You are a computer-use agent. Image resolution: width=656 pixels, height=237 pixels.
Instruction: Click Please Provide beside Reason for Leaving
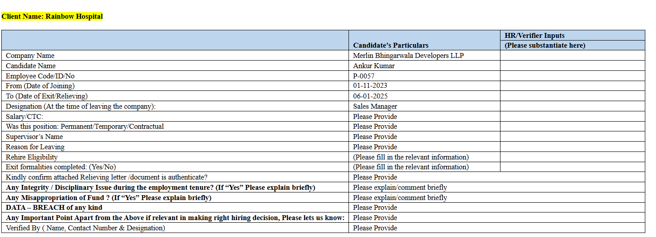[375, 147]
